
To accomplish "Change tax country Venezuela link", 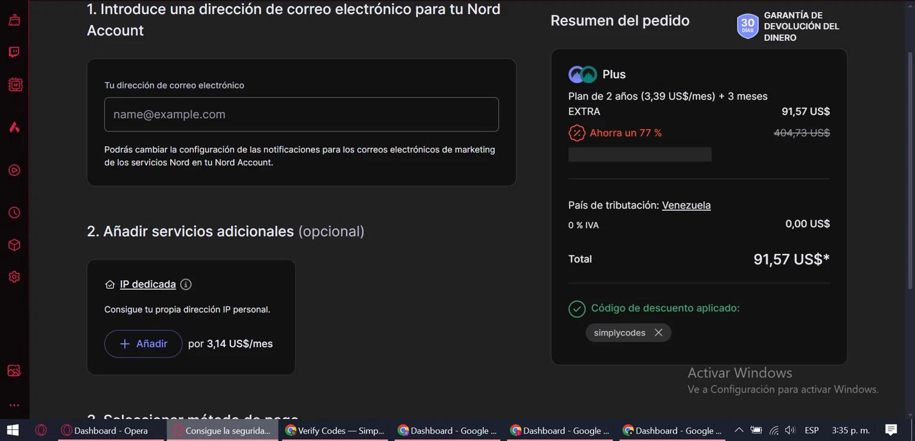I will point(686,205).
